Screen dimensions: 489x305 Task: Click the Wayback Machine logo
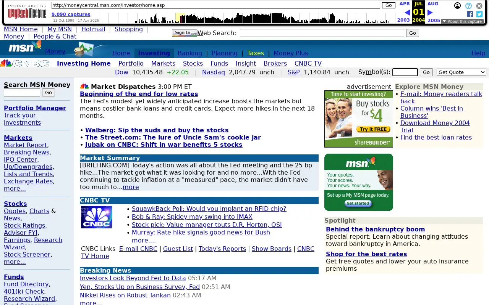27,12
